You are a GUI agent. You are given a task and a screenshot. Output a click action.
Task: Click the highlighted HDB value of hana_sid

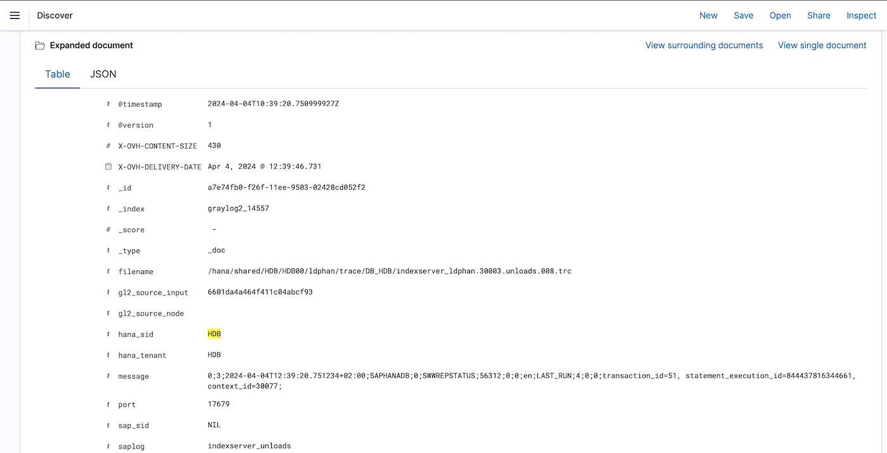click(214, 334)
